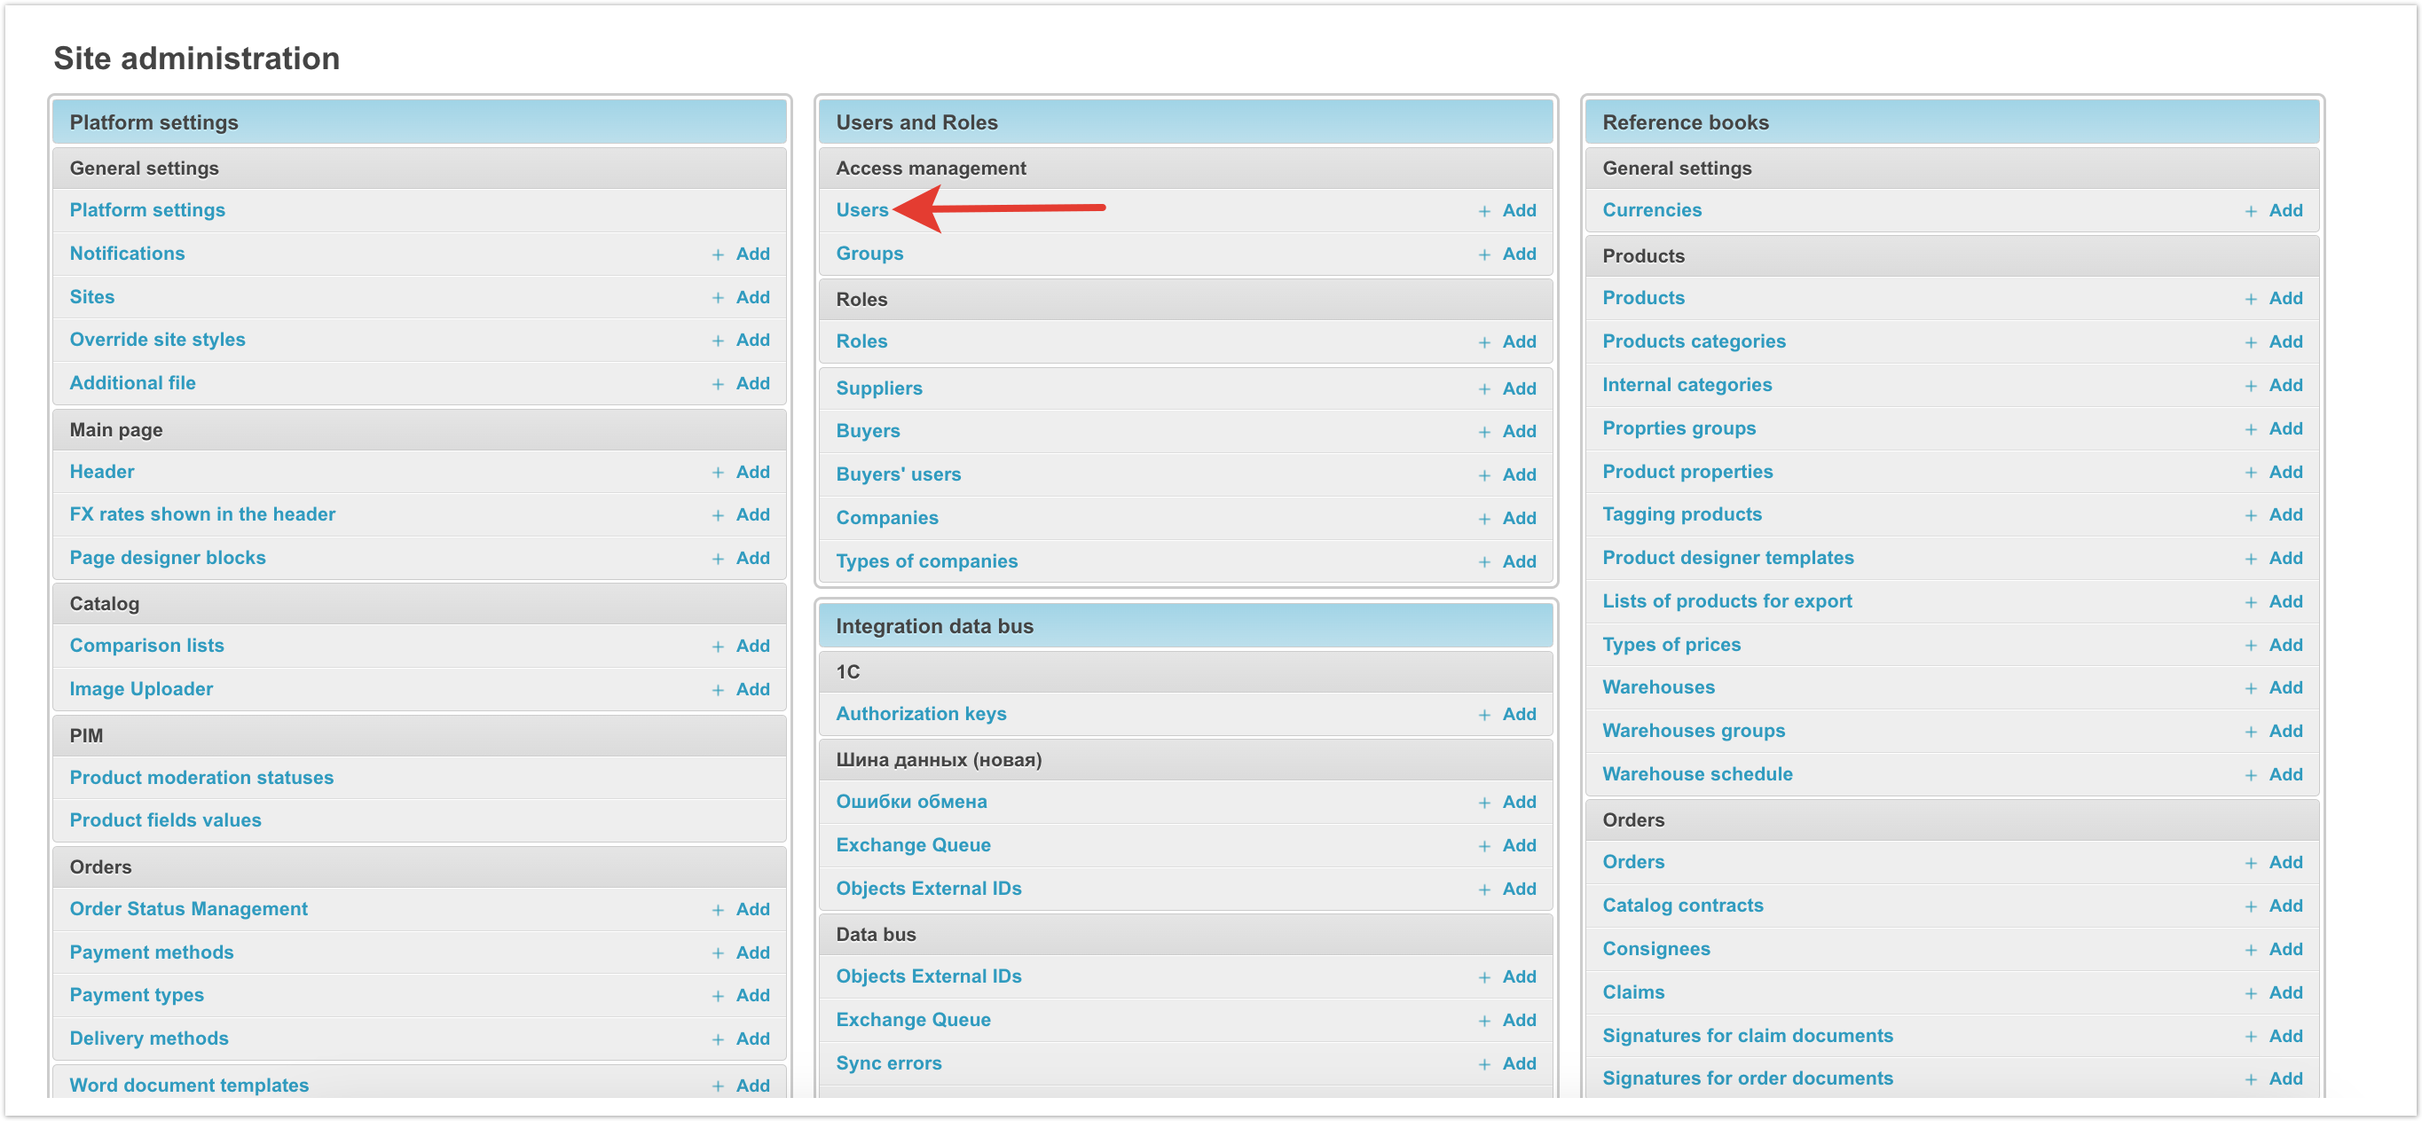The height and width of the screenshot is (1121, 2422).
Task: Click the plus icon beside Roles Add
Action: (1483, 342)
